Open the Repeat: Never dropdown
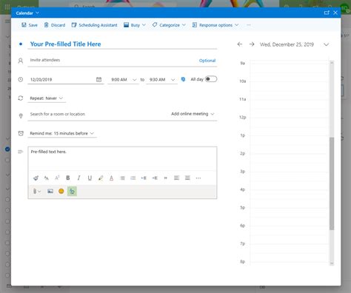351x293 pixels. tap(47, 98)
